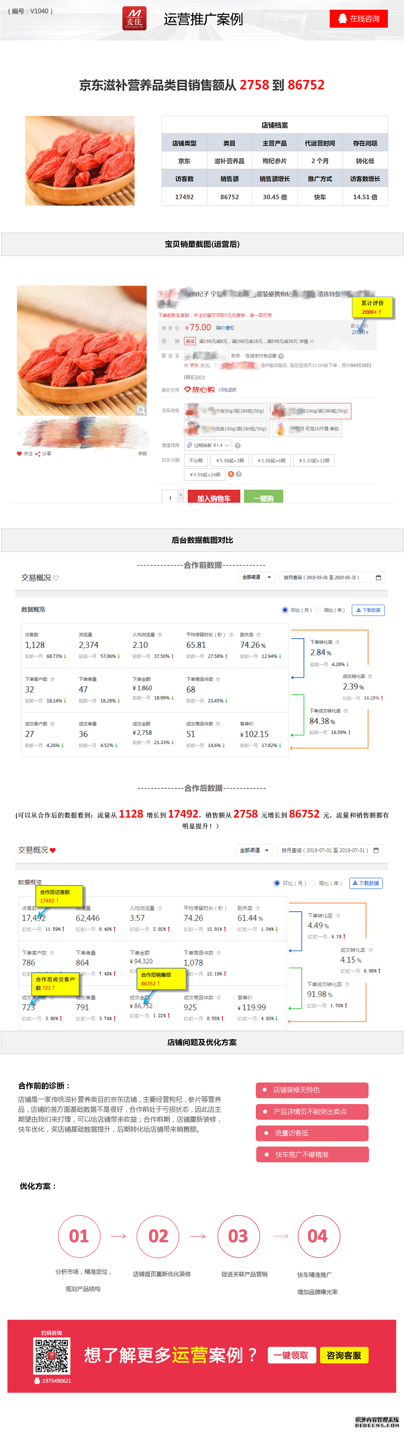Increase quantity with the plus stepper
404x1432 pixels.
click(x=180, y=494)
